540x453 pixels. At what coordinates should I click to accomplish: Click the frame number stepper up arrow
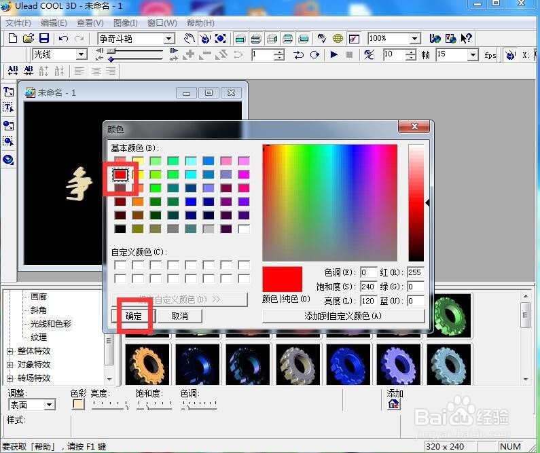click(280, 52)
